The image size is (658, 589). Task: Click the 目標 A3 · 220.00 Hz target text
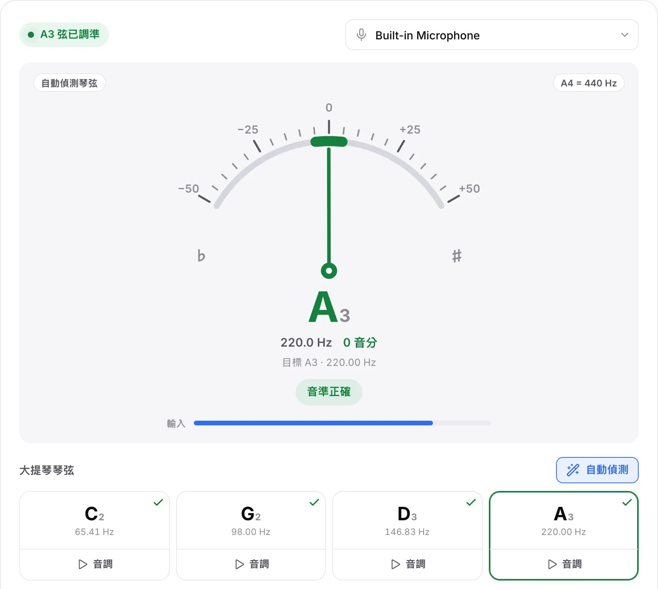[329, 362]
